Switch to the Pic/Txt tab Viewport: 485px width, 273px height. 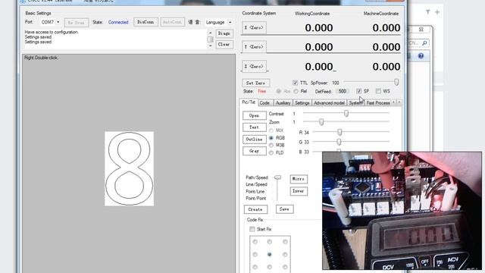click(249, 102)
